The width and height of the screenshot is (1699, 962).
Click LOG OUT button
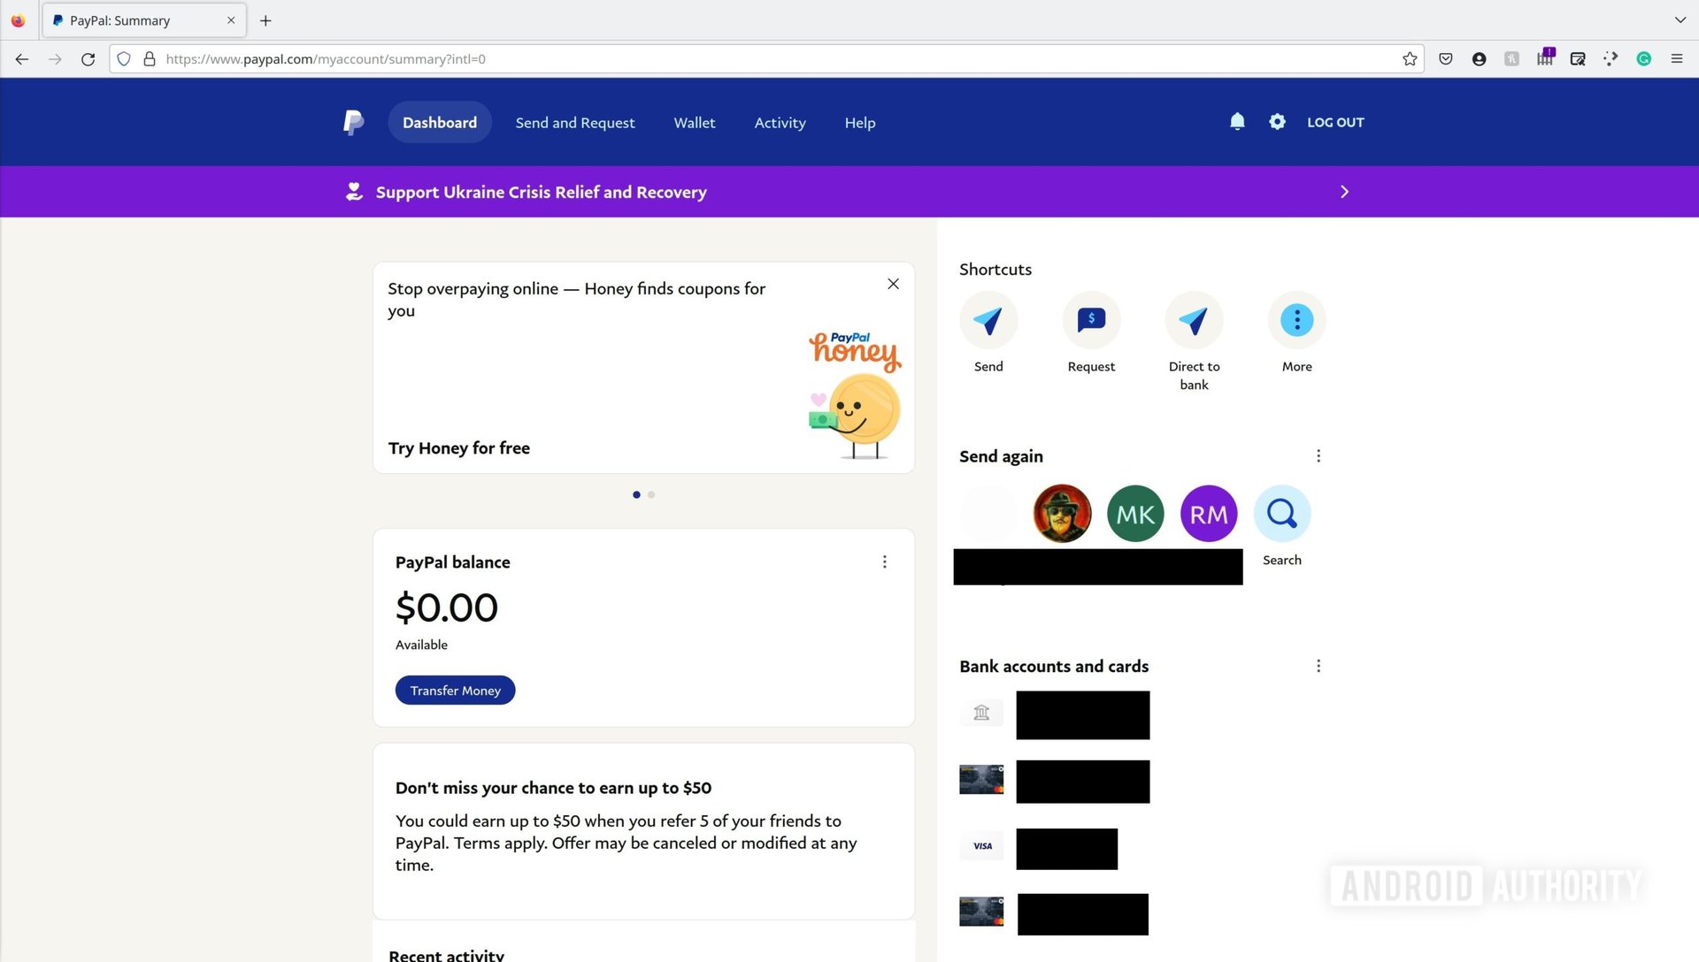(x=1336, y=120)
